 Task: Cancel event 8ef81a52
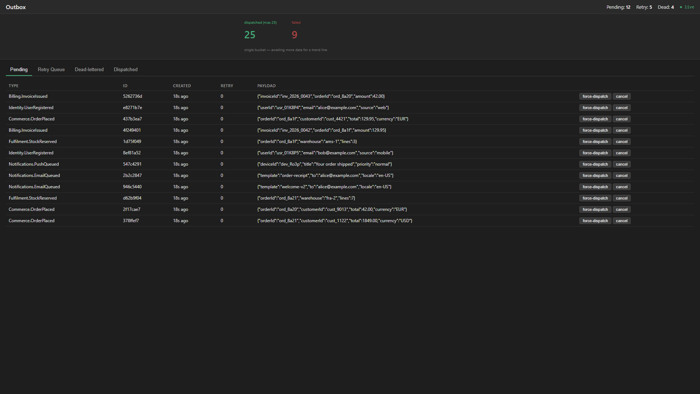coord(622,153)
